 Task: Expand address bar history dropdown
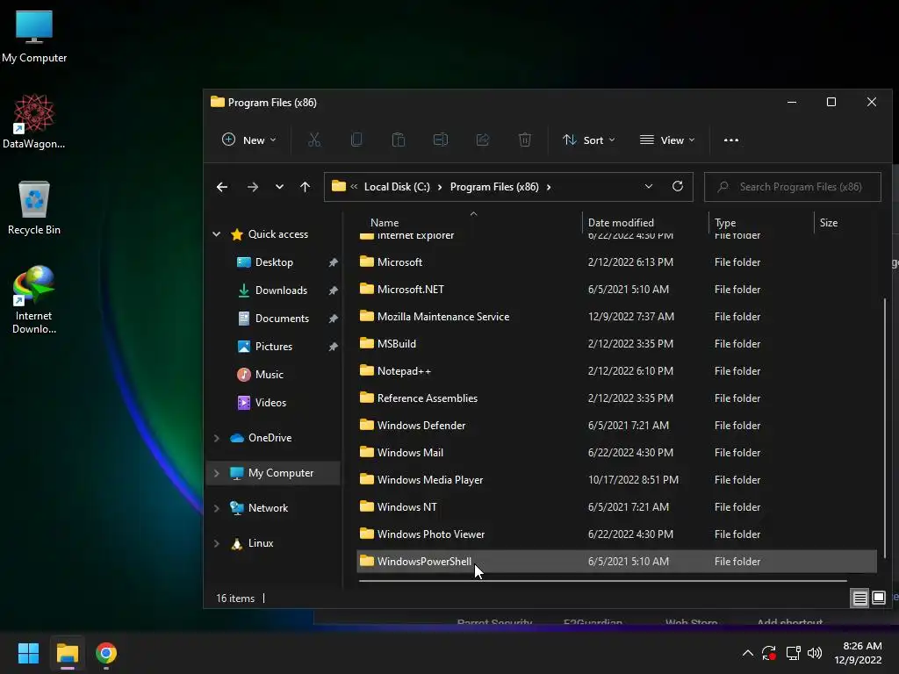pos(649,186)
